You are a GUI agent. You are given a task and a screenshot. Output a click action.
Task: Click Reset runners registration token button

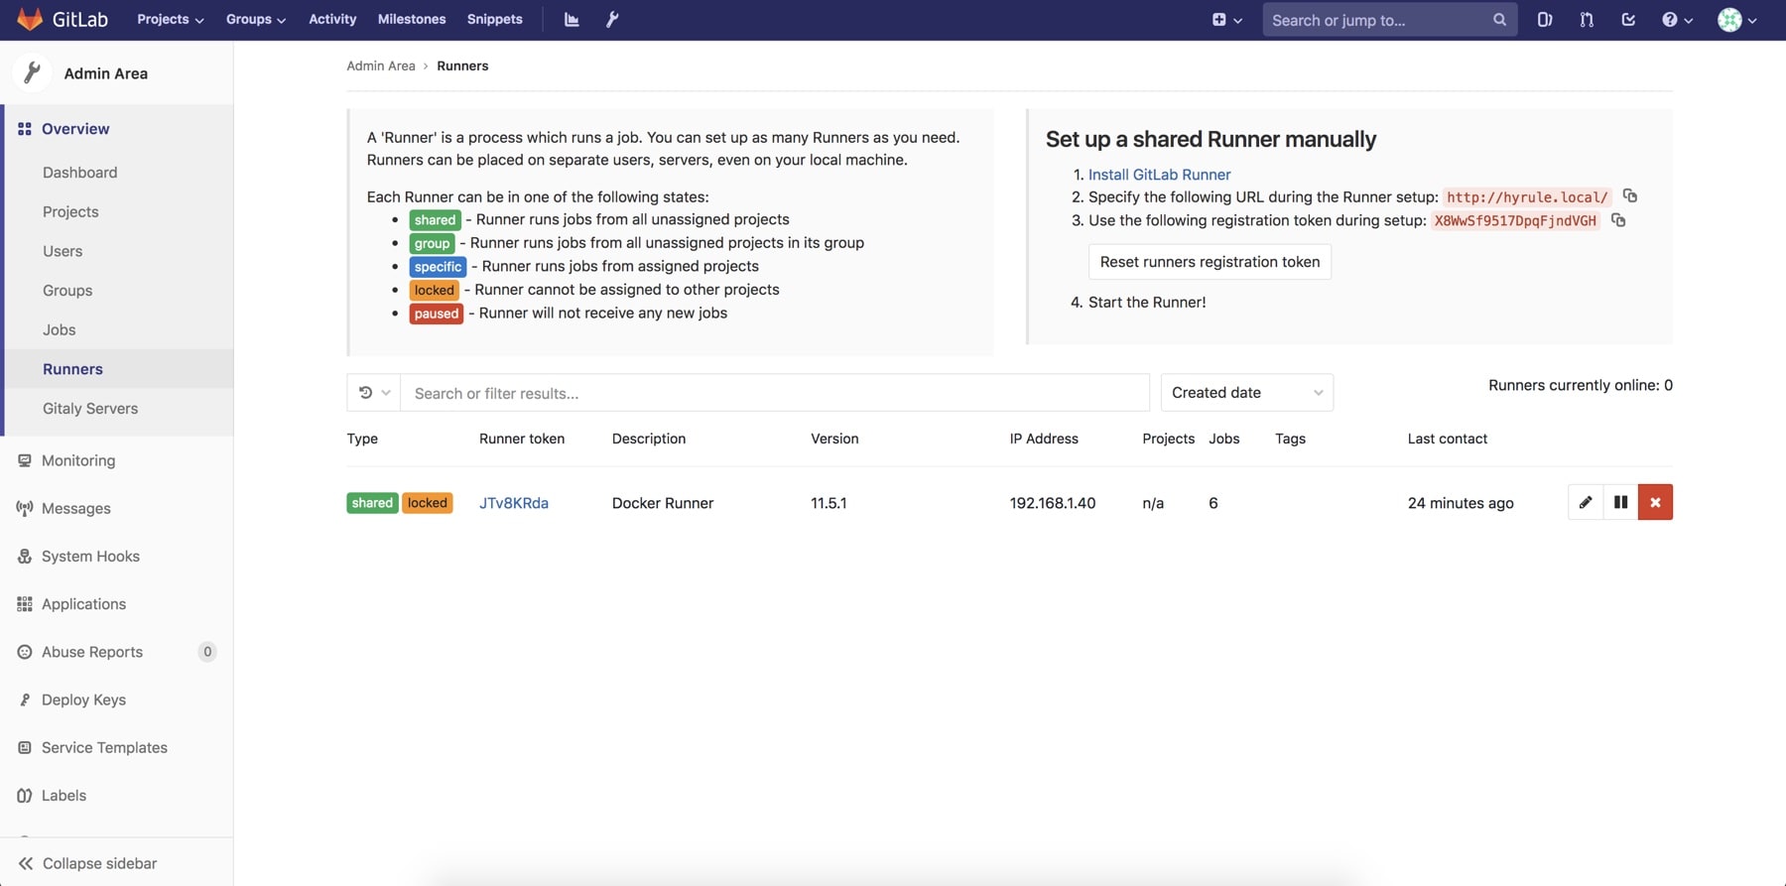tap(1210, 262)
